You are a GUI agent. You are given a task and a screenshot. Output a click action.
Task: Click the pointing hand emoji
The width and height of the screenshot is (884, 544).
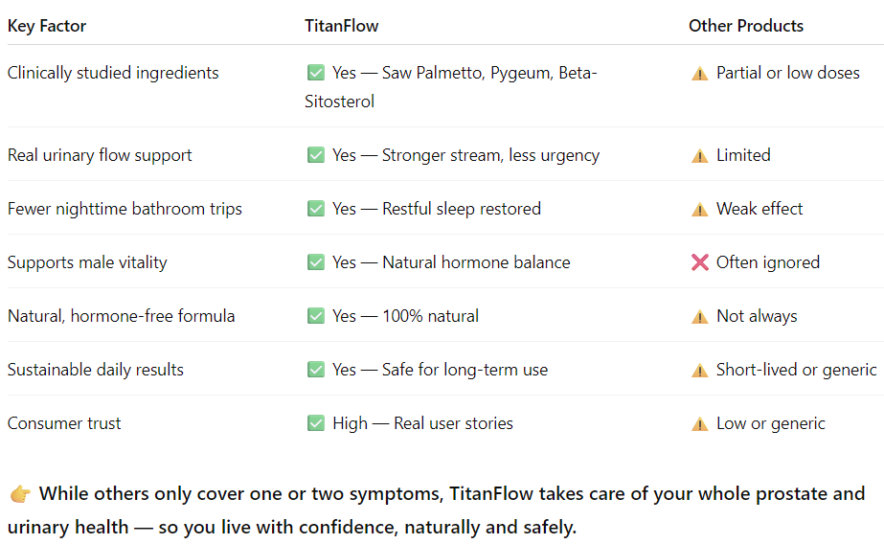(x=20, y=494)
